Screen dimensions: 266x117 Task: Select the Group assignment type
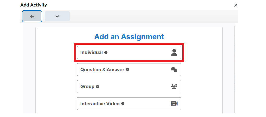click(x=129, y=87)
